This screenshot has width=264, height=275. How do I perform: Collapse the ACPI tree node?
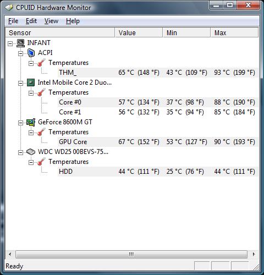[x=20, y=53]
